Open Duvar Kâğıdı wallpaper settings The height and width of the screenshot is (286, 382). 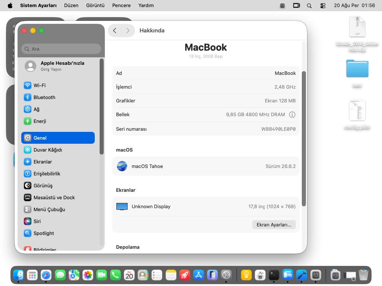(x=58, y=150)
